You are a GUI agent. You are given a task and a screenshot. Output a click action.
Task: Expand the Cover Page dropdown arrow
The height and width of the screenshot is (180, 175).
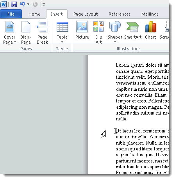point(15,42)
